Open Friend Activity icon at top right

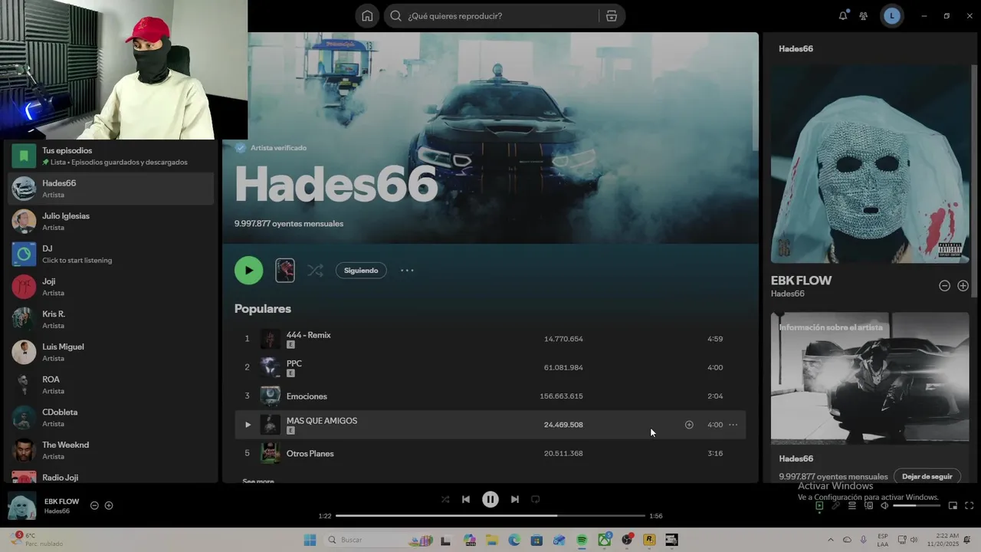(x=864, y=16)
